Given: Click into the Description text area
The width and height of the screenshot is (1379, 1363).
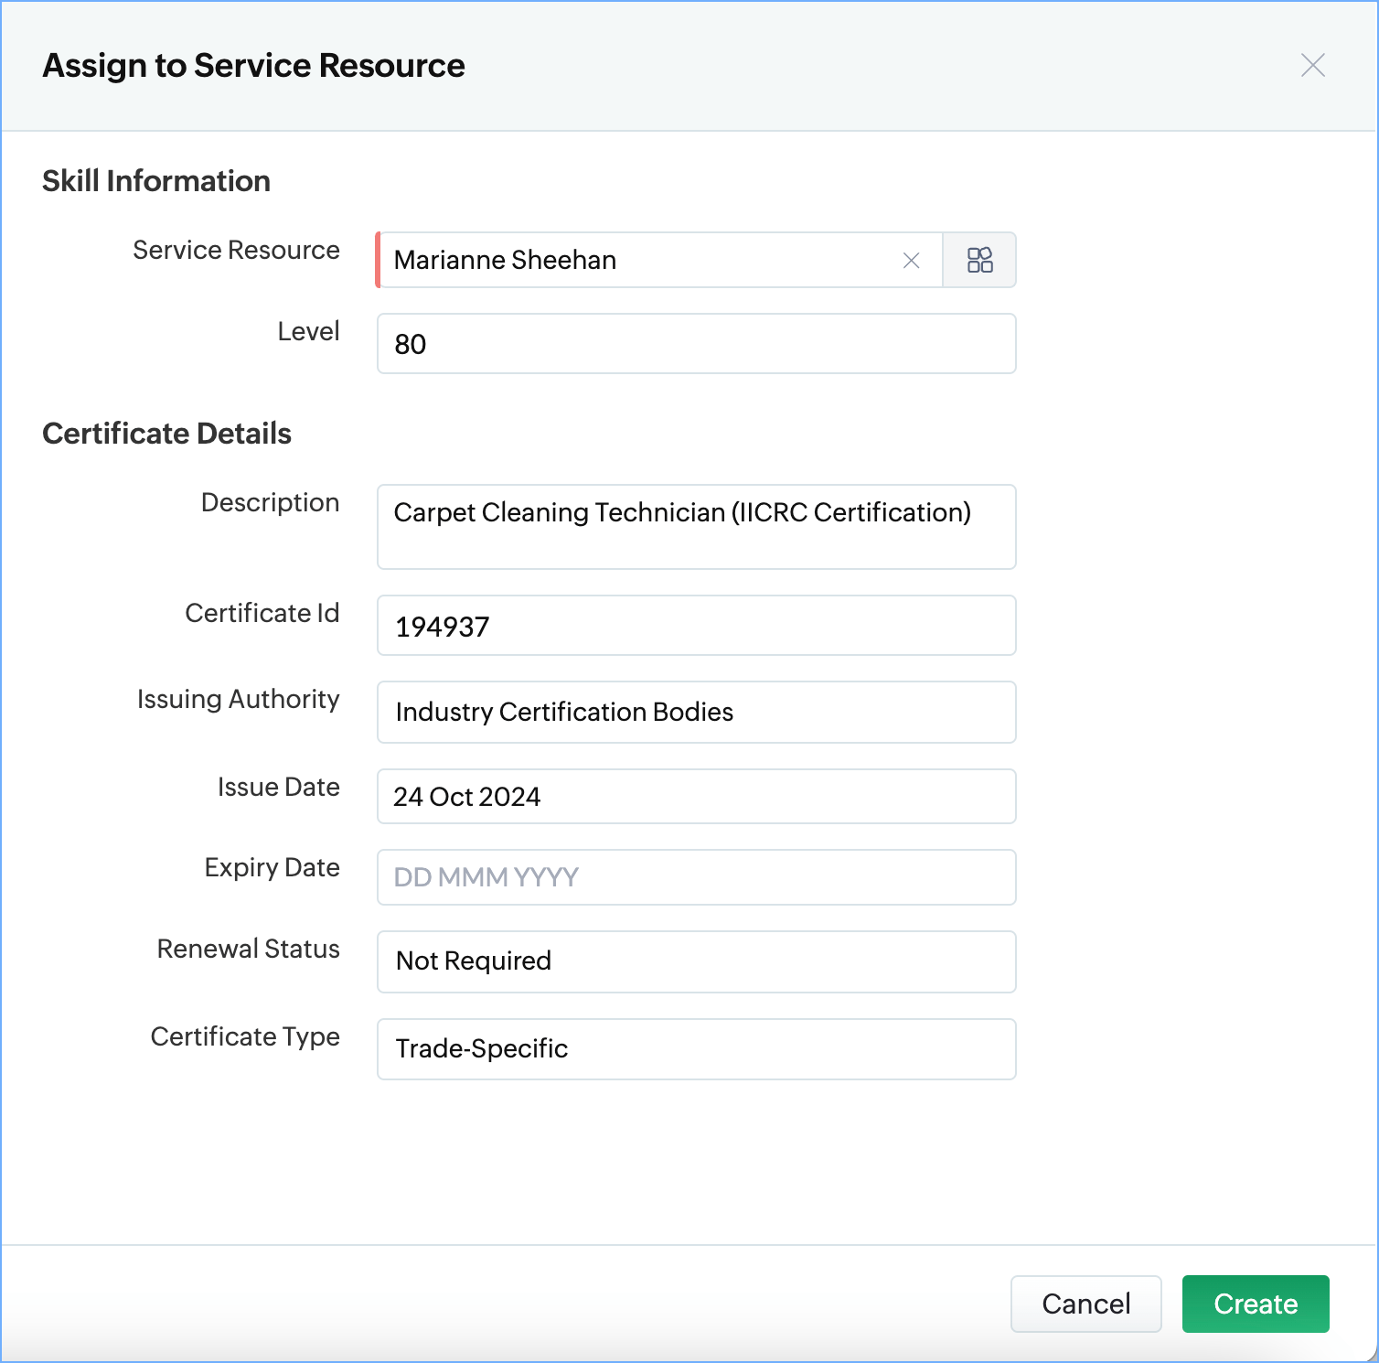Looking at the screenshot, I should (x=696, y=527).
